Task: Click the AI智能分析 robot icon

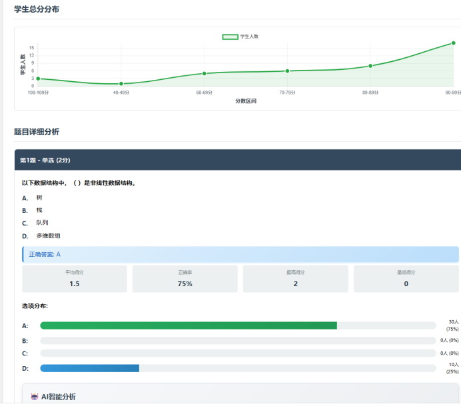Action: (34, 397)
